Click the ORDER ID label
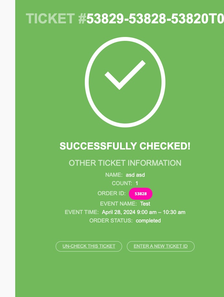 pyautogui.click(x=111, y=193)
